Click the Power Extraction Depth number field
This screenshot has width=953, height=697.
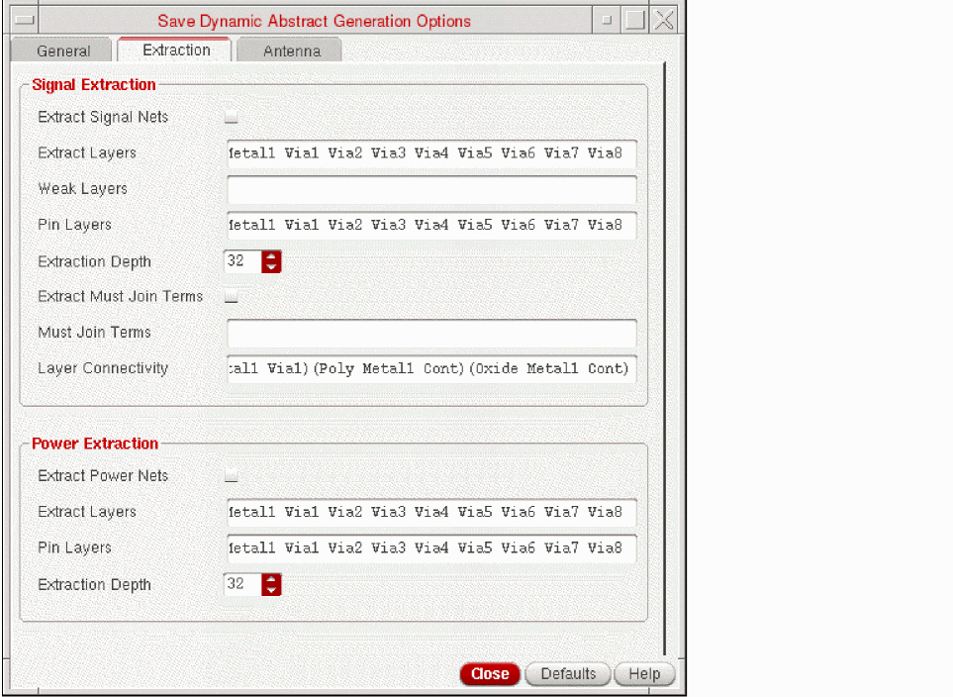click(243, 584)
